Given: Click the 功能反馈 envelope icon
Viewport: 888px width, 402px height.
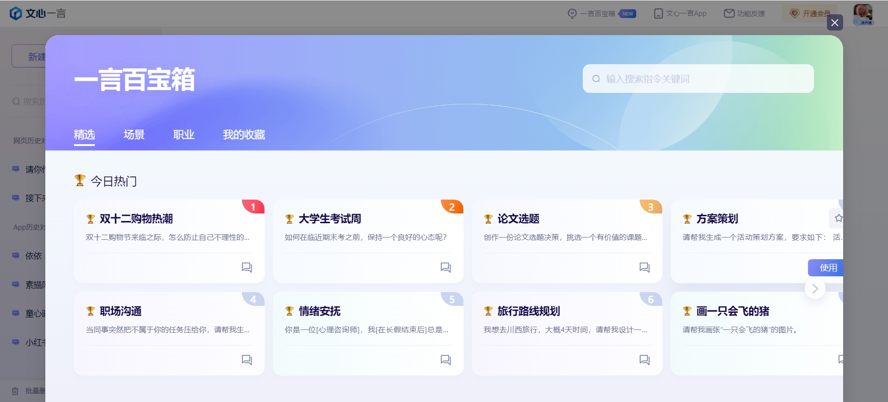Looking at the screenshot, I should coord(729,13).
